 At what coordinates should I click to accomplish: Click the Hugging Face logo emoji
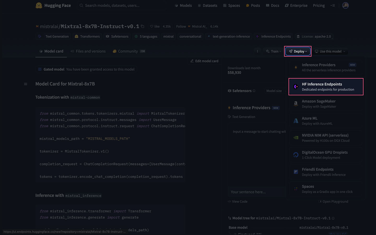click(x=39, y=5)
